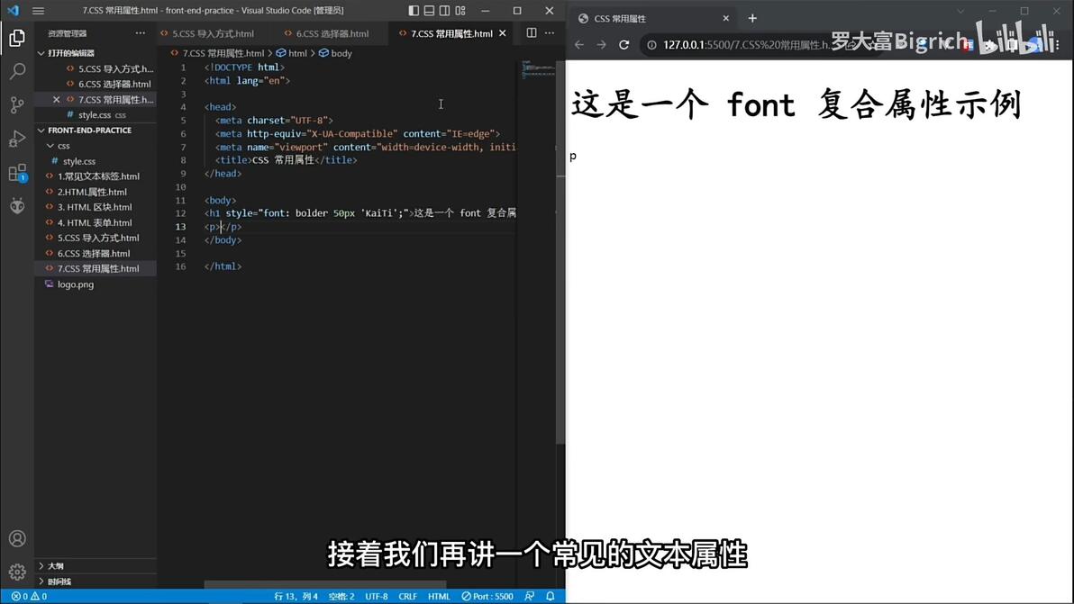Screen dimensions: 1074x604
Task: Stop Live Server Port: 5500
Action: [x=487, y=597]
